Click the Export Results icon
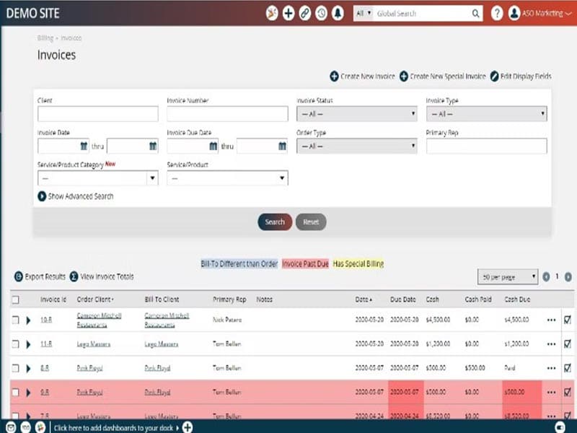This screenshot has width=577, height=433. click(19, 276)
